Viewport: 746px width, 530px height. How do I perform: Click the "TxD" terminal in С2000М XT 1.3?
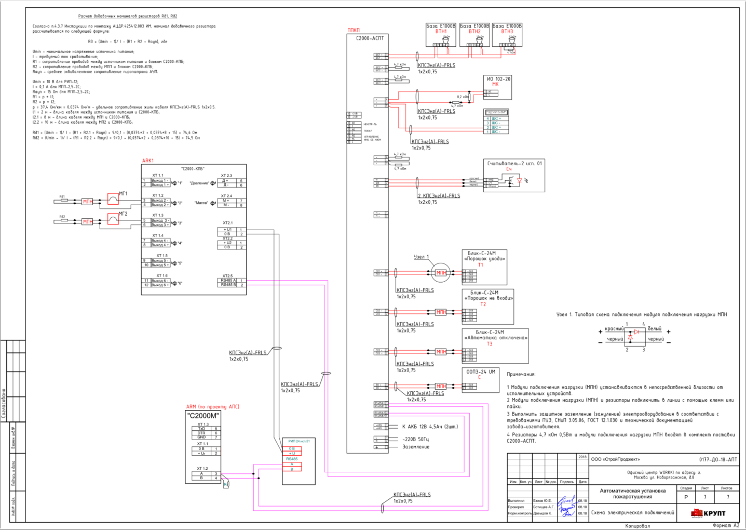(x=201, y=429)
